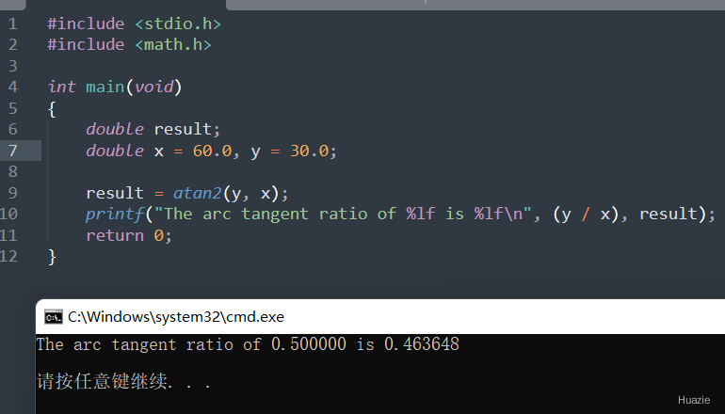
Task: Click the <math.h> header text
Action: [173, 45]
